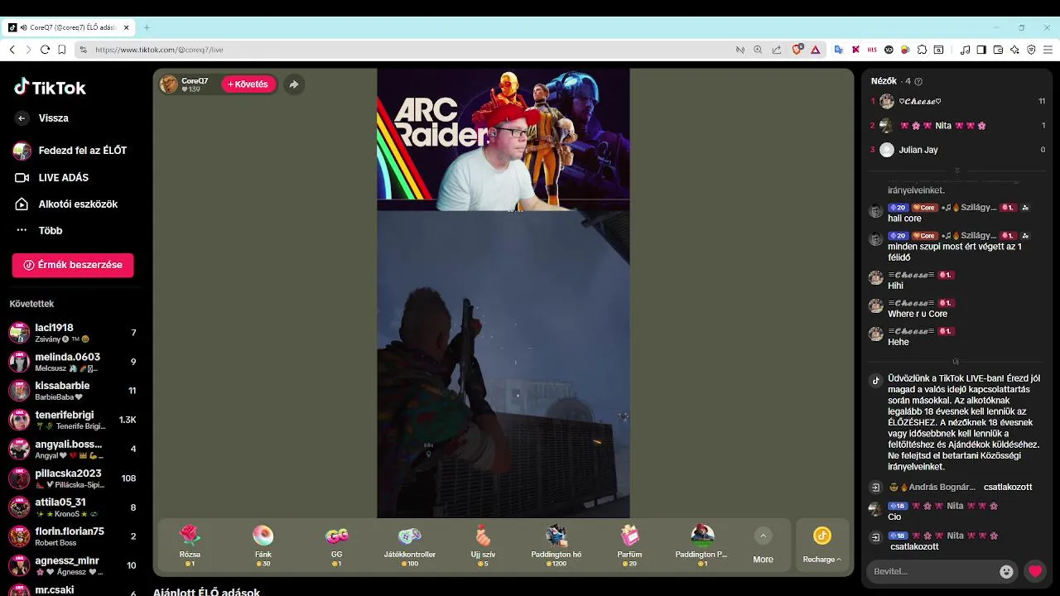Expand the Több options
The image size is (1060, 596).
39,230
